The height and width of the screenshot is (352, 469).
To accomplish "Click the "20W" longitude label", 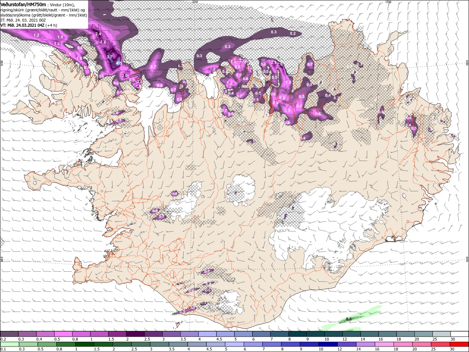I will click(195, 2).
